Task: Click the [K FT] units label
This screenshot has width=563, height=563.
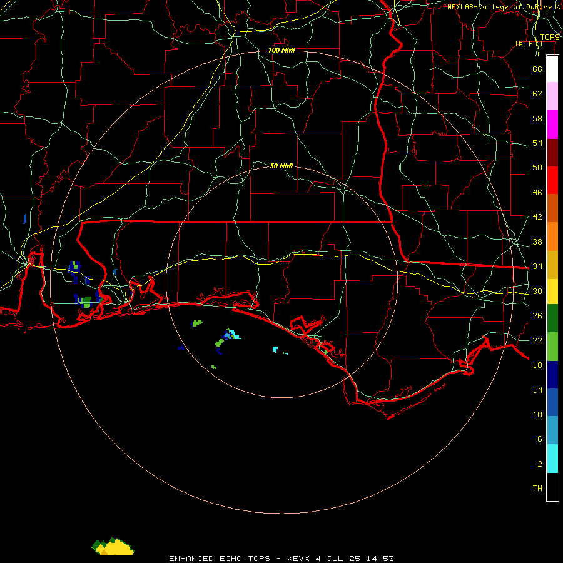Action: pyautogui.click(x=529, y=44)
